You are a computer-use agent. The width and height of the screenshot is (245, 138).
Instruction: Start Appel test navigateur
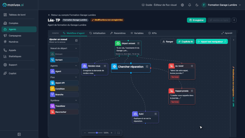point(212,41)
